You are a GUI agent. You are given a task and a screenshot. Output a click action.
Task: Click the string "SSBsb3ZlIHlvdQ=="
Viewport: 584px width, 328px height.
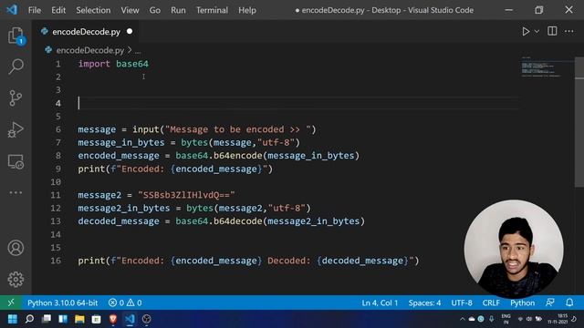[186, 195]
